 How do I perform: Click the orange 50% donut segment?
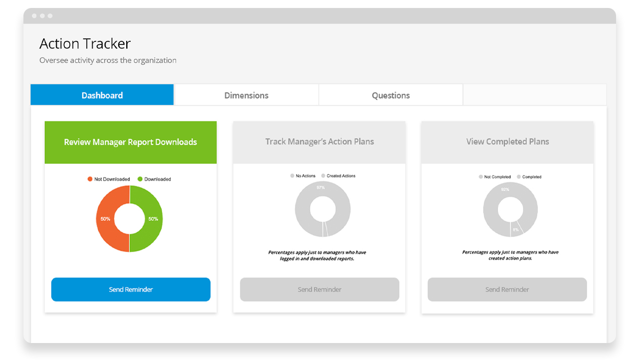tap(105, 219)
